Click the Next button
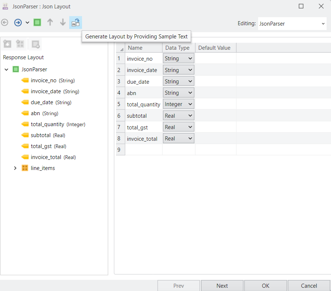The width and height of the screenshot is (331, 291). coord(222,286)
